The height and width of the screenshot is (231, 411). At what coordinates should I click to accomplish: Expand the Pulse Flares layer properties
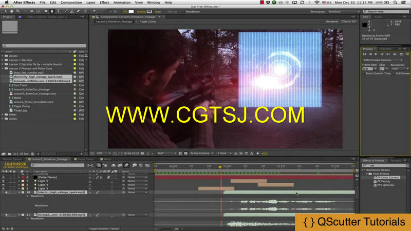click(x=19, y=177)
